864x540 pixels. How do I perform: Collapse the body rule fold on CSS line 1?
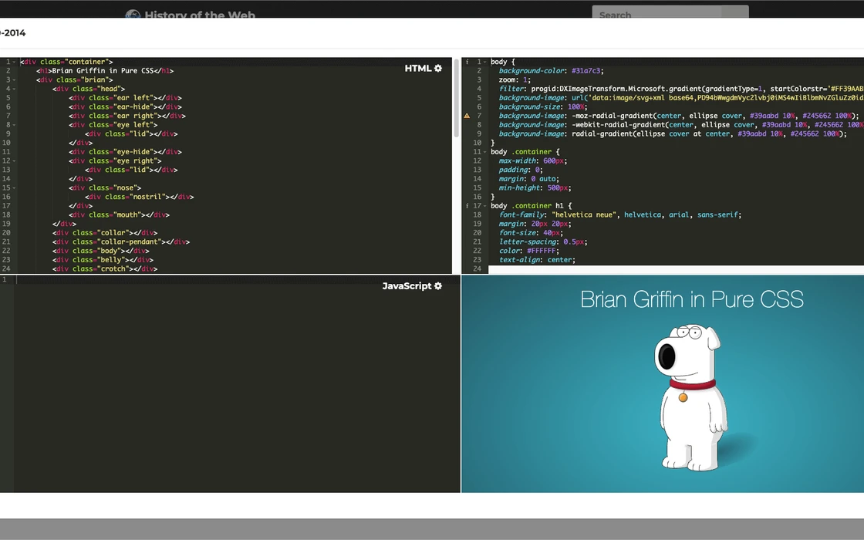coord(485,62)
